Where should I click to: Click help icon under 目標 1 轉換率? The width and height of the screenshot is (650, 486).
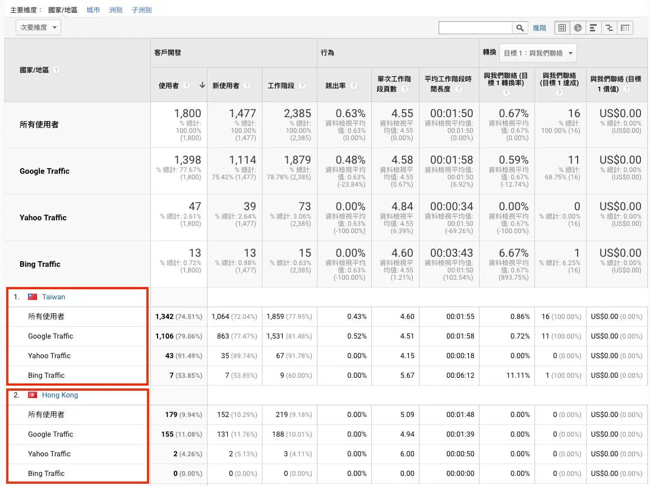point(506,93)
